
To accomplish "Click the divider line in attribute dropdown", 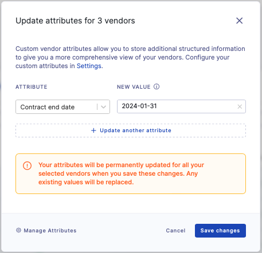I will click(x=97, y=107).
